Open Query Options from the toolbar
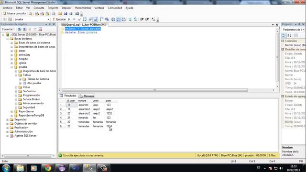This screenshot has height=172, width=306. coord(90,19)
